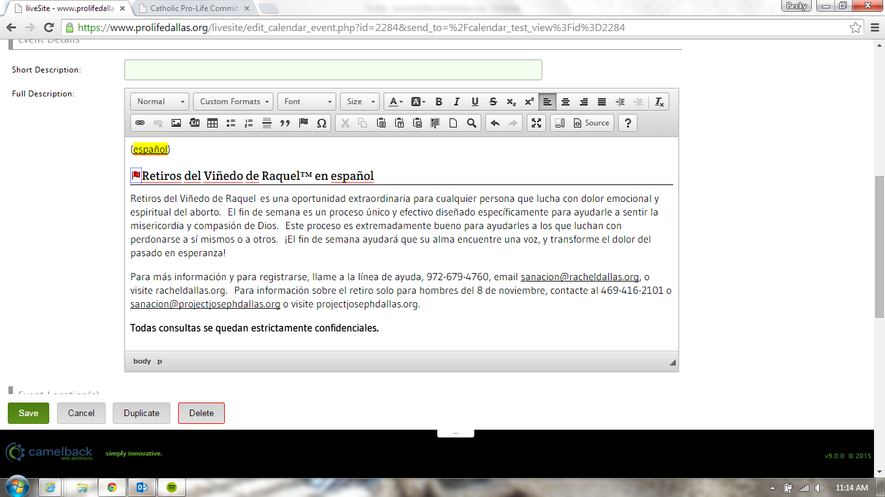Center align the text
This screenshot has height=497, width=885.
pyautogui.click(x=566, y=102)
